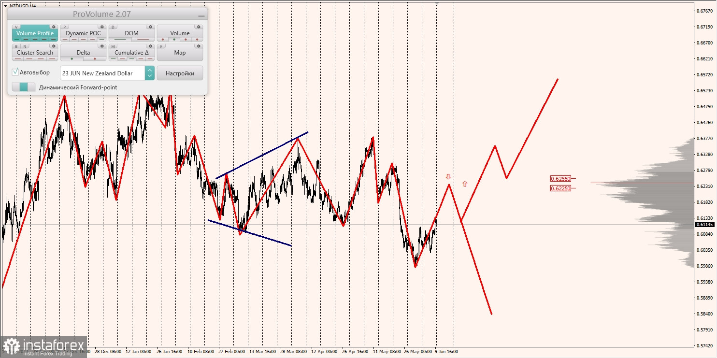Toggle Volume Profile indicator

click(35, 33)
